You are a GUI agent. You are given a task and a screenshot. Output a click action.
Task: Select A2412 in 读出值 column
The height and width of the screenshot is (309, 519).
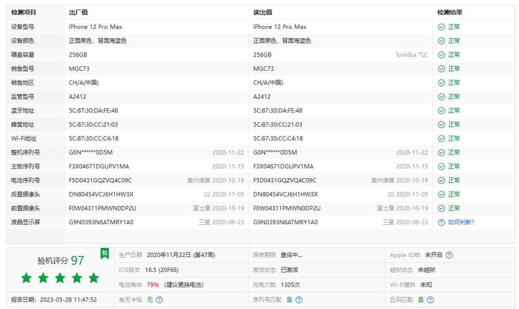point(262,97)
